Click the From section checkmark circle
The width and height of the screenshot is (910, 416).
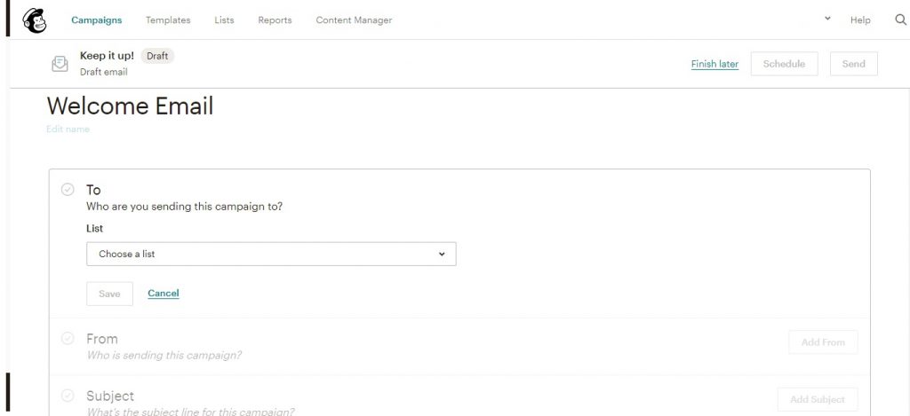(x=68, y=338)
